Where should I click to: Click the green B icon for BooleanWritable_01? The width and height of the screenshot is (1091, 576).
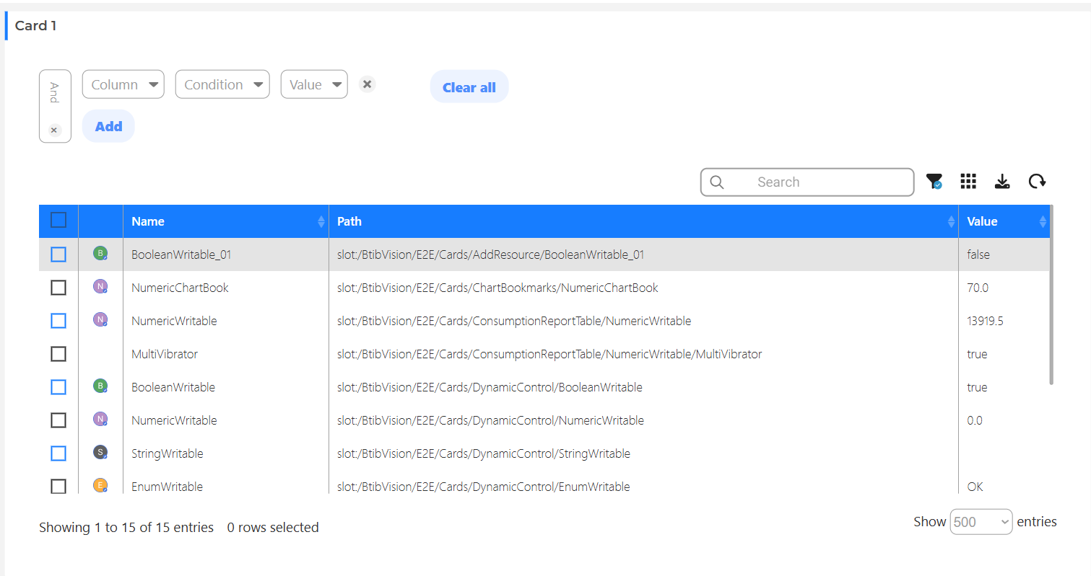click(x=100, y=253)
